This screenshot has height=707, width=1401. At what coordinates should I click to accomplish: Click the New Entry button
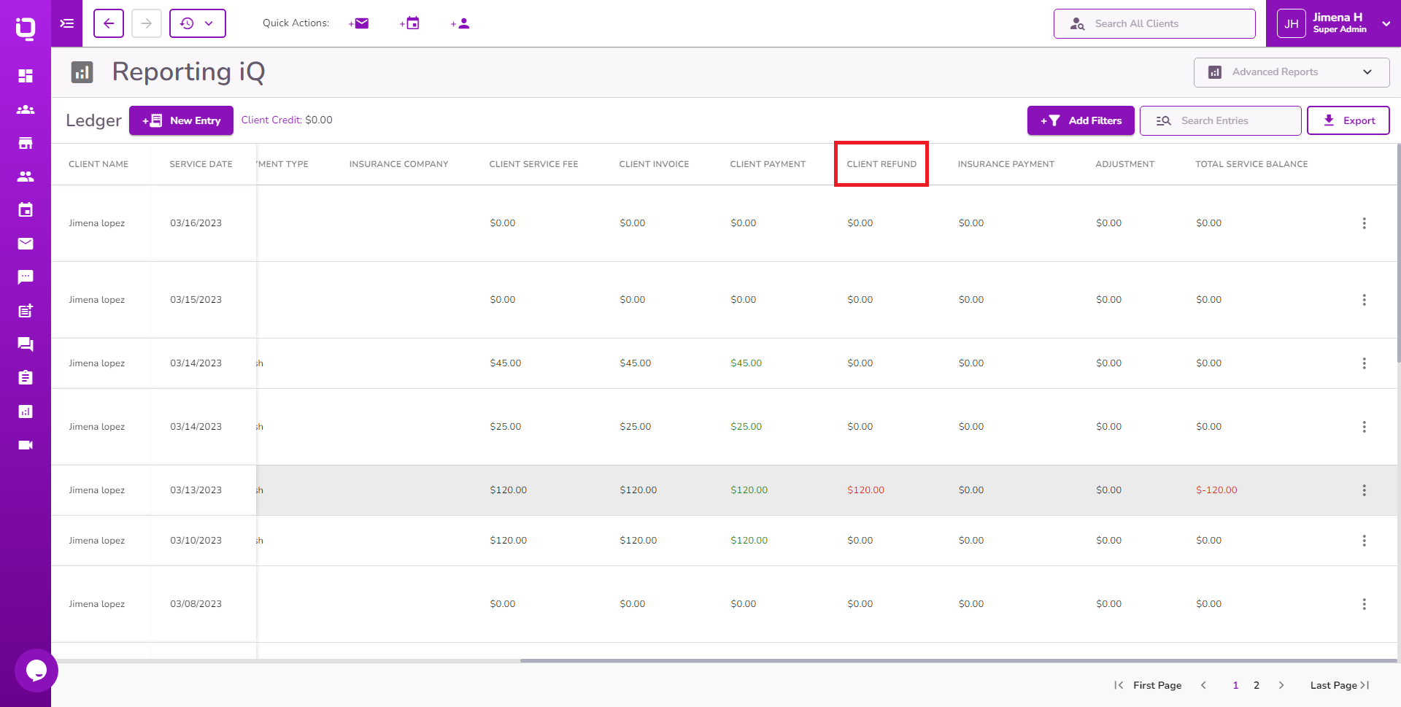pyautogui.click(x=181, y=120)
